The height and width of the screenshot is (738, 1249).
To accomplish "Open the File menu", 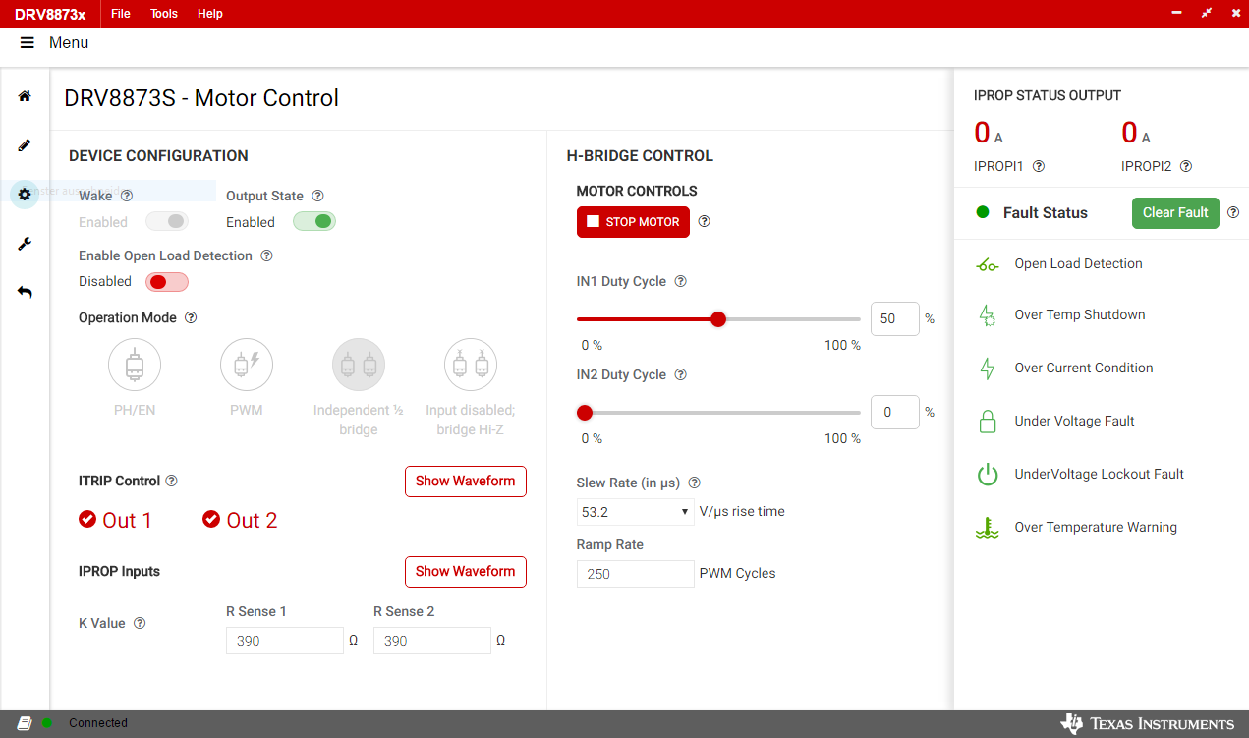I will pos(121,14).
